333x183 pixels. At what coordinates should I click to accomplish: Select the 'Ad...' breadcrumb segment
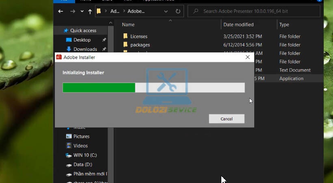pos(115,11)
